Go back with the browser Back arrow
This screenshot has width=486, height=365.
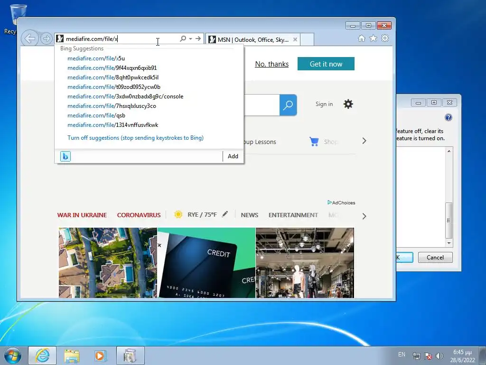[30, 38]
